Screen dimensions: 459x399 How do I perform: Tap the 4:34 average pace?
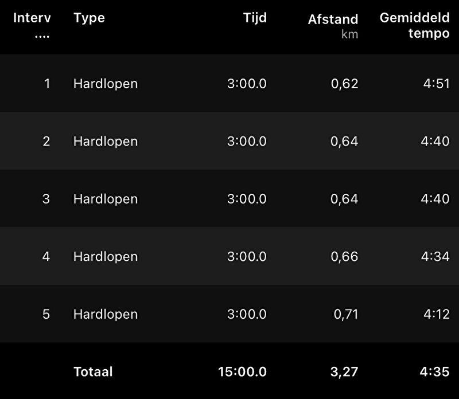(x=435, y=257)
